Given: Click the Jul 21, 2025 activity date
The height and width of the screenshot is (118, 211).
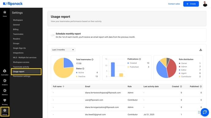Looking at the screenshot, I should (x=149, y=115).
